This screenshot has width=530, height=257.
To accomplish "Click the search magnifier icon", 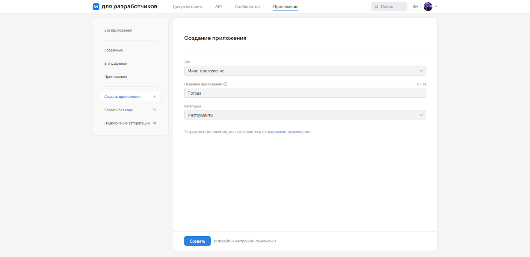I will coord(376,7).
